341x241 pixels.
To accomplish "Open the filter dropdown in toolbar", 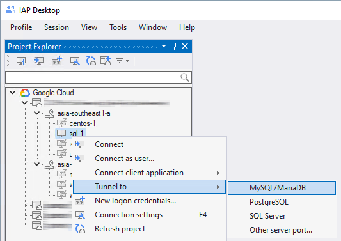I will 122,61.
